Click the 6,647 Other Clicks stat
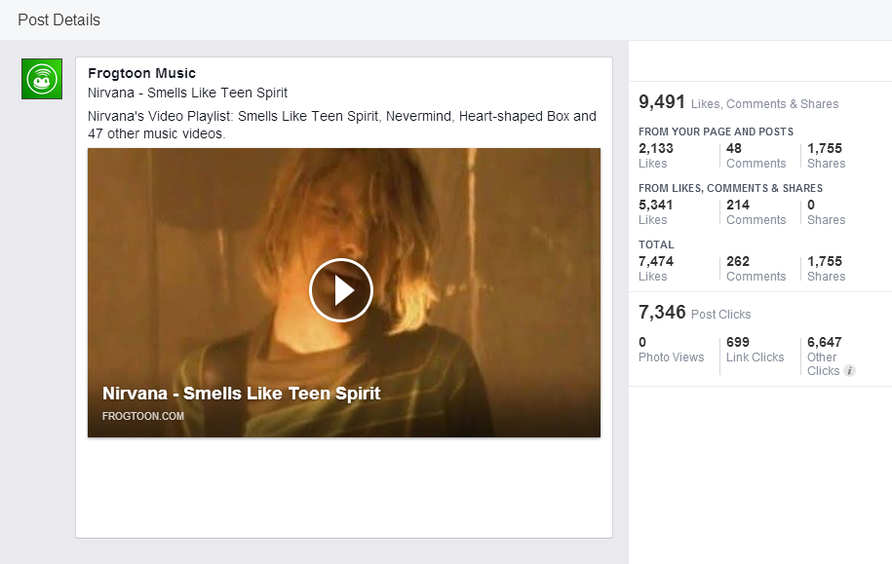 coord(824,343)
